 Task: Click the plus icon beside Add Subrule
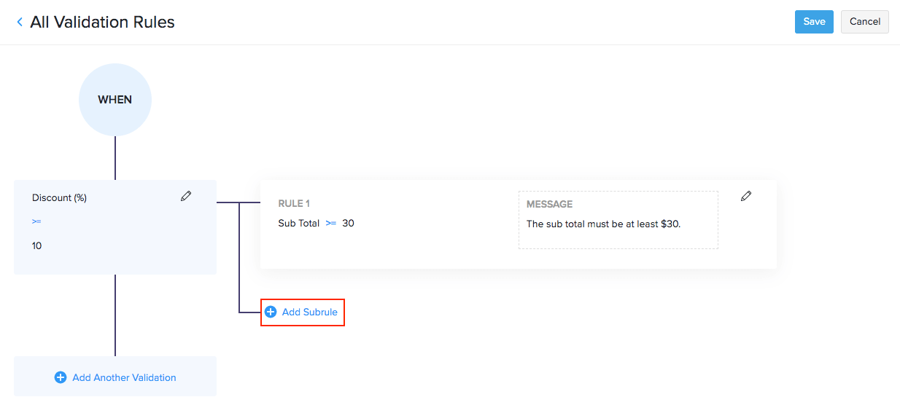(271, 312)
